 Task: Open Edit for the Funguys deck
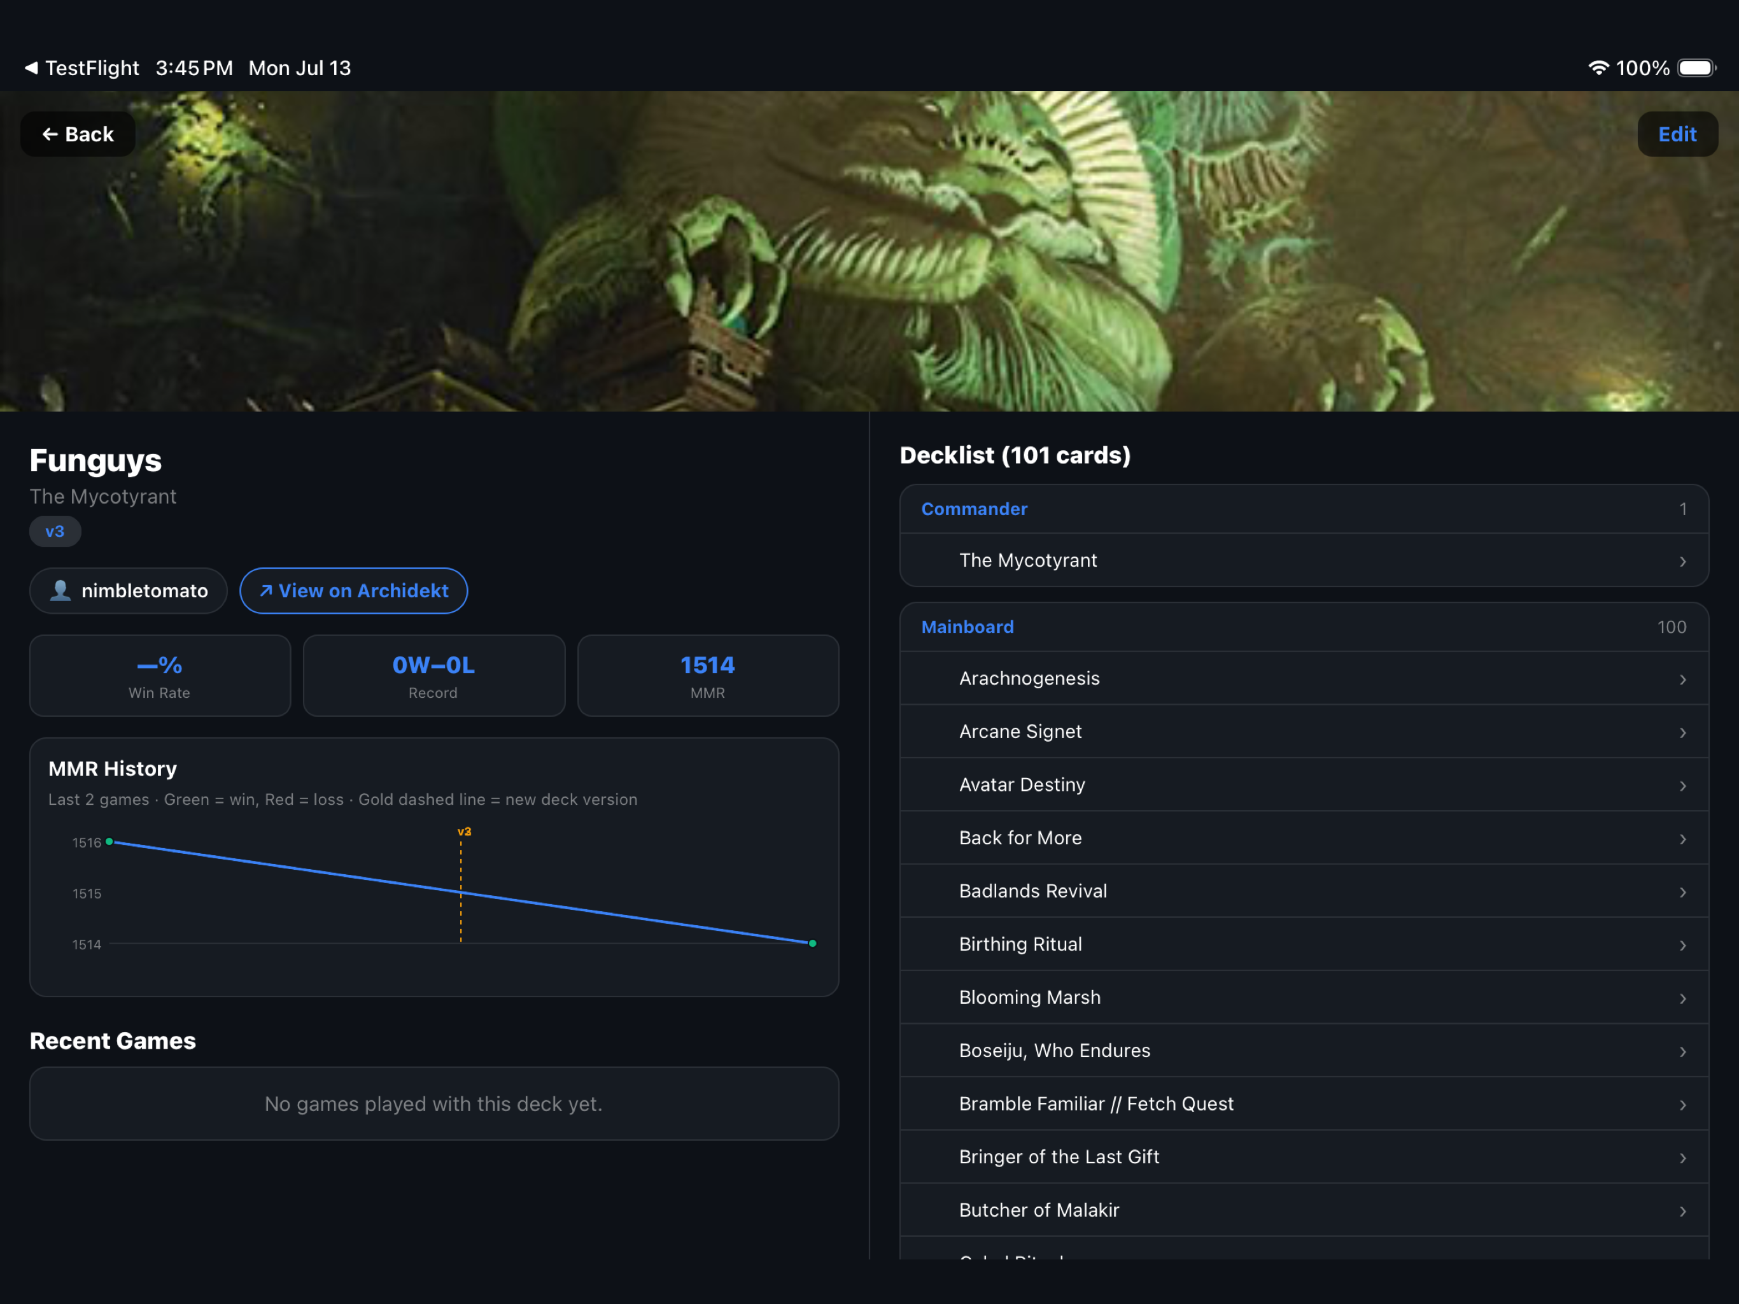click(1677, 134)
